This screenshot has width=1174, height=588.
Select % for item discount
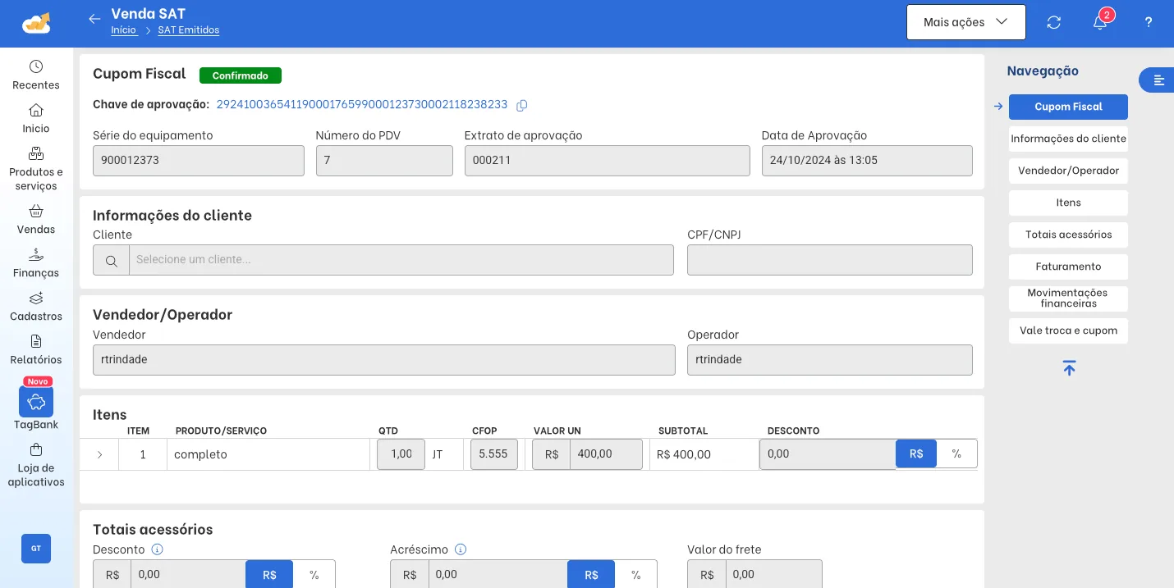click(x=956, y=454)
